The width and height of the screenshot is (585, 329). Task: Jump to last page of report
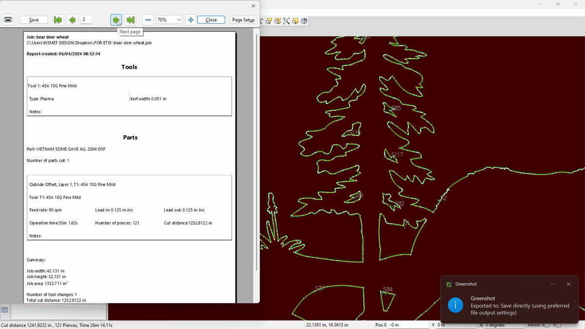coord(130,20)
